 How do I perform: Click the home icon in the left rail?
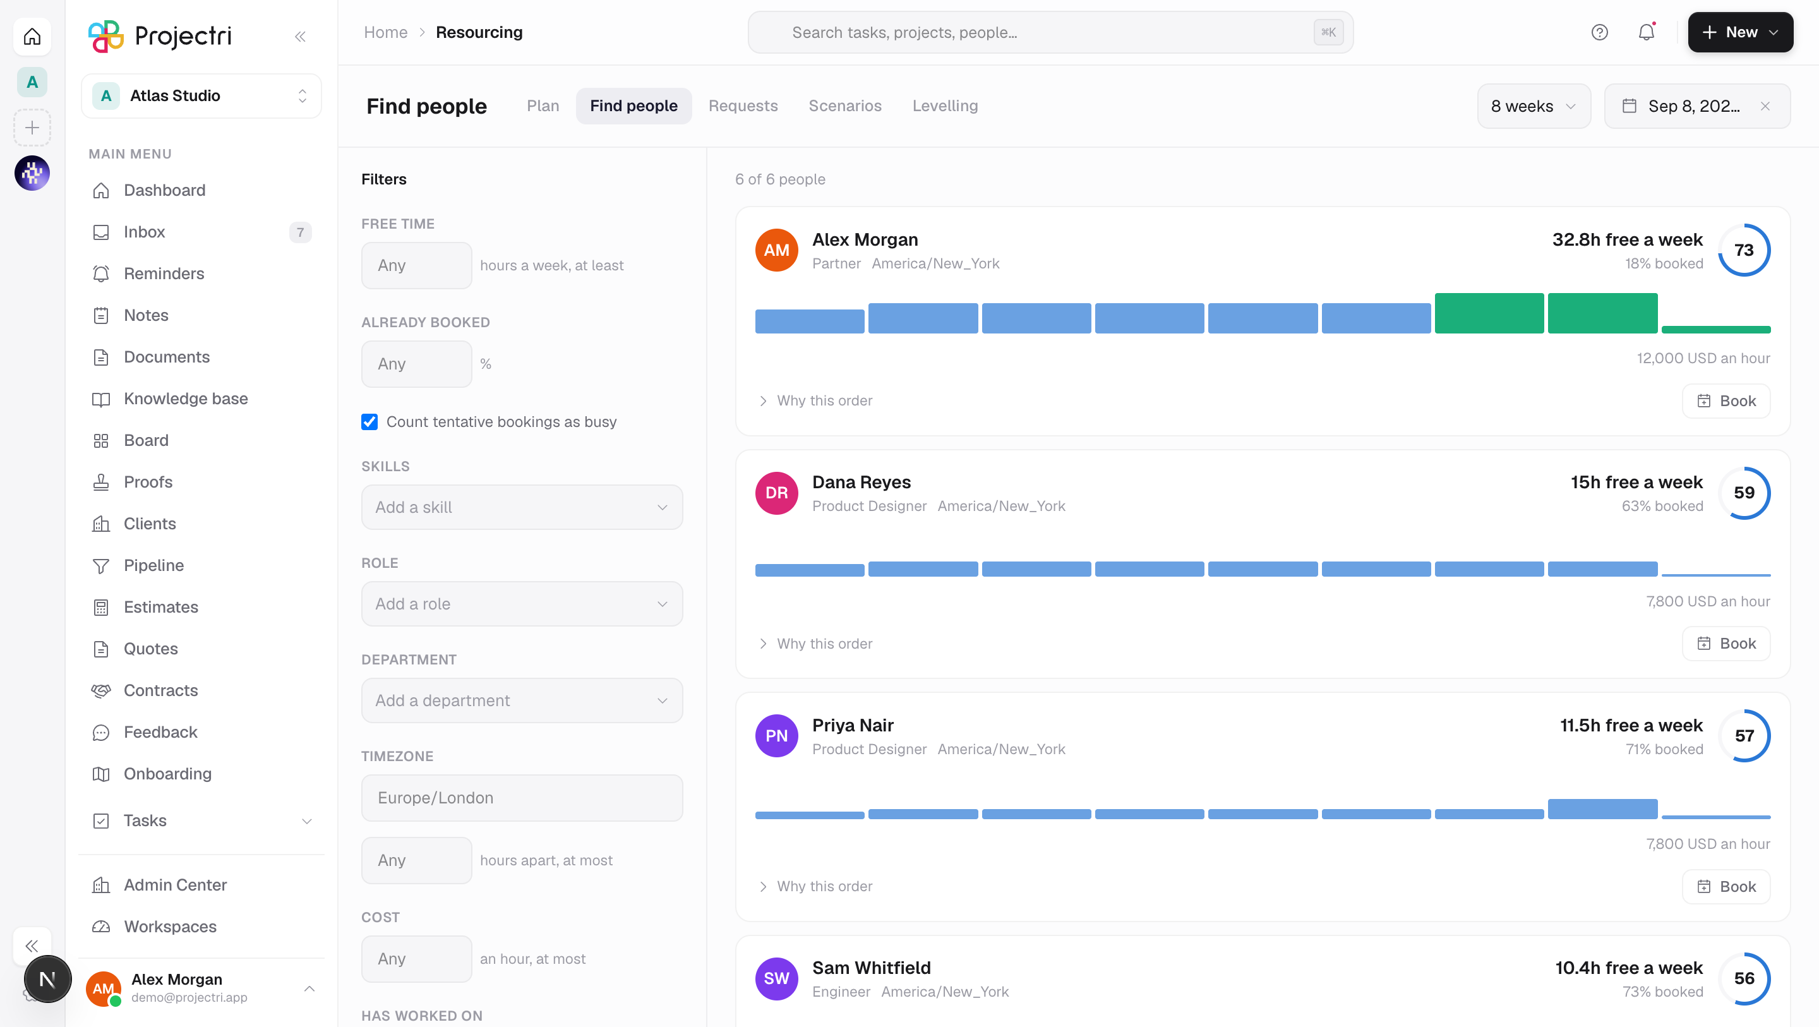coord(32,37)
